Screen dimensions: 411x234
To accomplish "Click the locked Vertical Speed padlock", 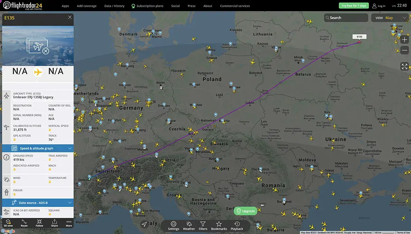I will (50, 130).
